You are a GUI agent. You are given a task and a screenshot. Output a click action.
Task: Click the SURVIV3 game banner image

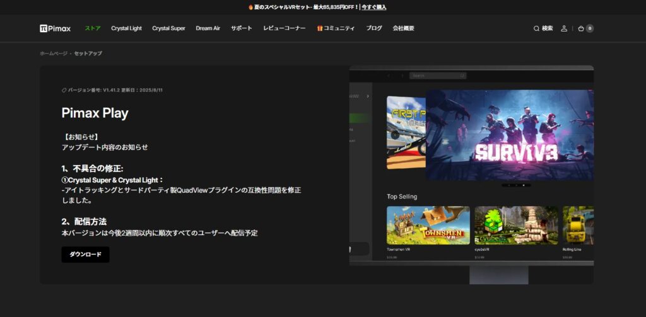(x=510, y=135)
